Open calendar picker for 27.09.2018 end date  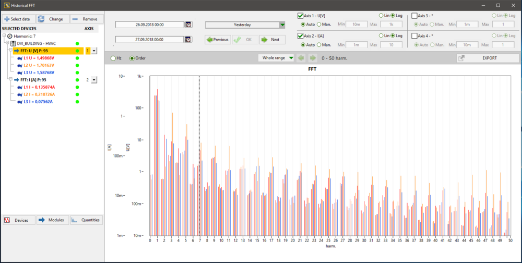click(188, 39)
